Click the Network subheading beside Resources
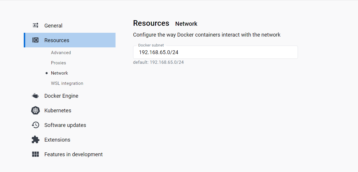Screen dimensions: 358x172 (x=186, y=24)
